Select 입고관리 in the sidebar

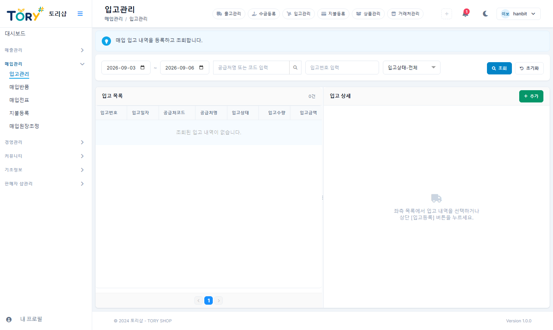click(19, 74)
